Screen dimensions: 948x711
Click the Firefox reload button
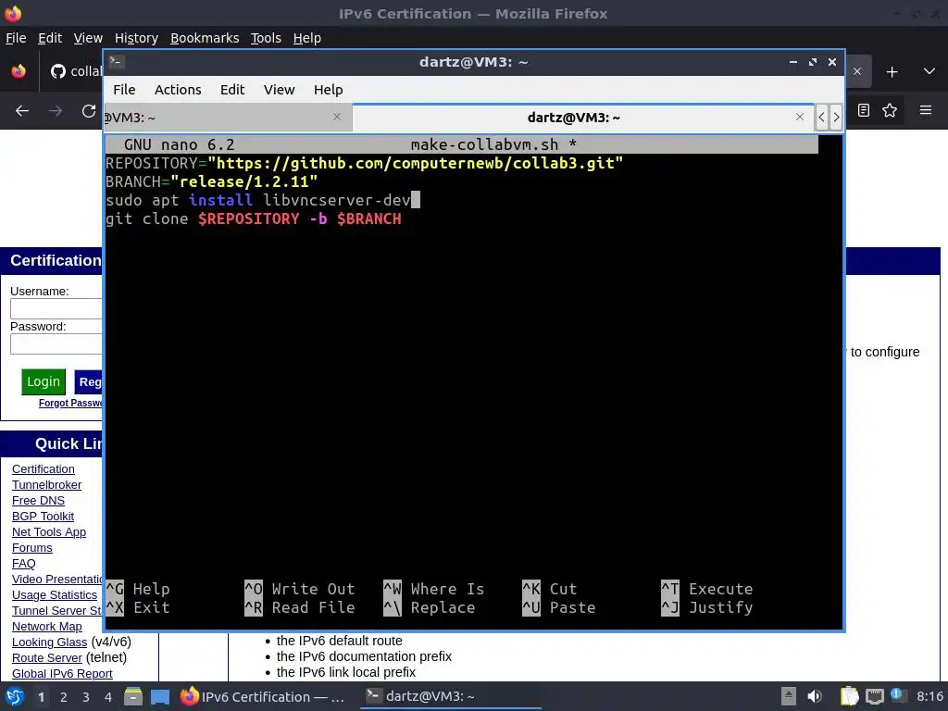(89, 111)
